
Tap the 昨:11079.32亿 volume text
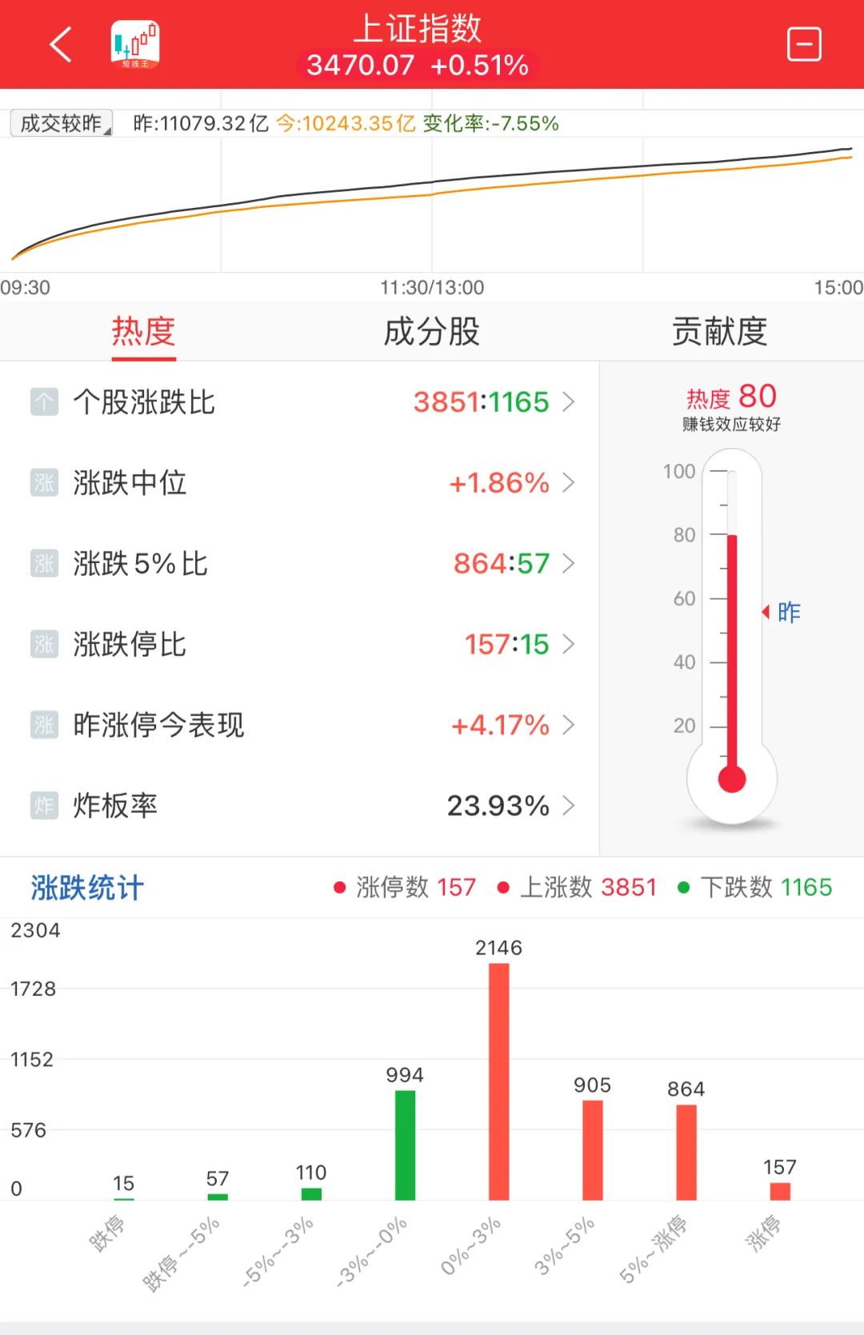pyautogui.click(x=201, y=123)
